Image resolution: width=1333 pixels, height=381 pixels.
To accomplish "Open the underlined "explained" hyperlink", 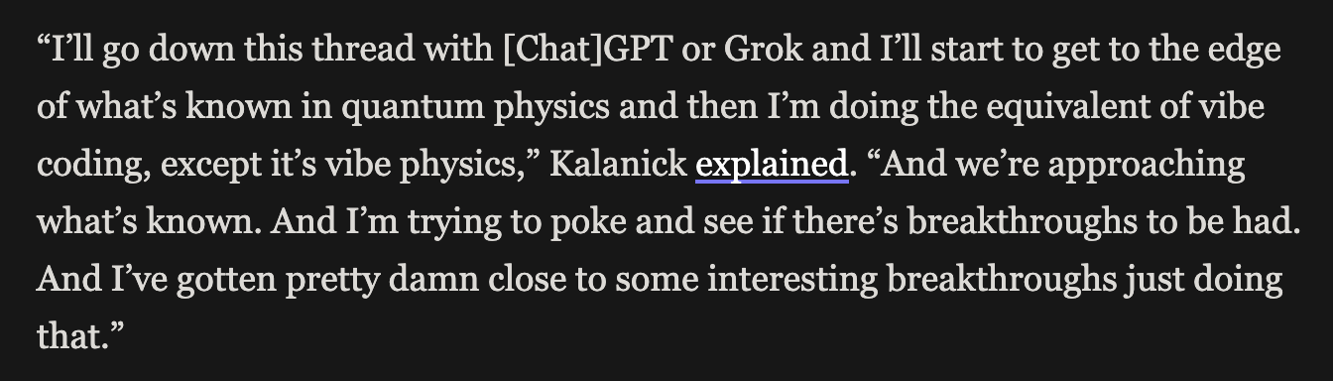I will (x=772, y=165).
